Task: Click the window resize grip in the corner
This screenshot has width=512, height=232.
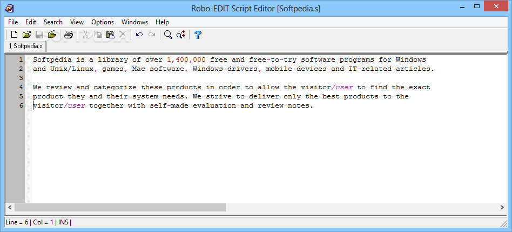Action: pos(503,223)
